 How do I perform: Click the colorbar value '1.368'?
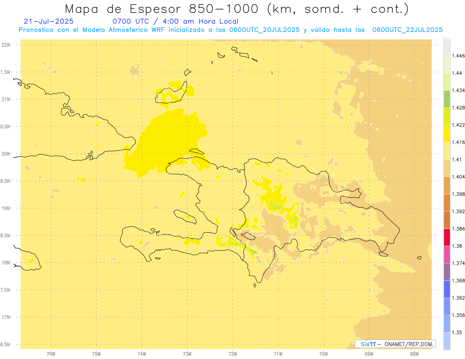tap(459, 280)
